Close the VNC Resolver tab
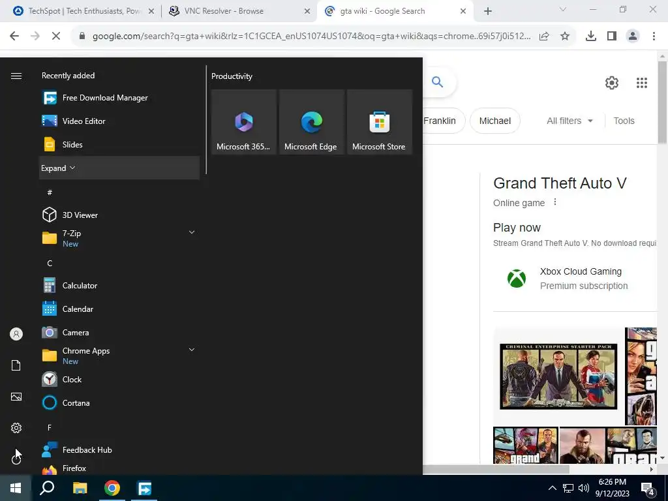The width and height of the screenshot is (668, 501). point(307,12)
